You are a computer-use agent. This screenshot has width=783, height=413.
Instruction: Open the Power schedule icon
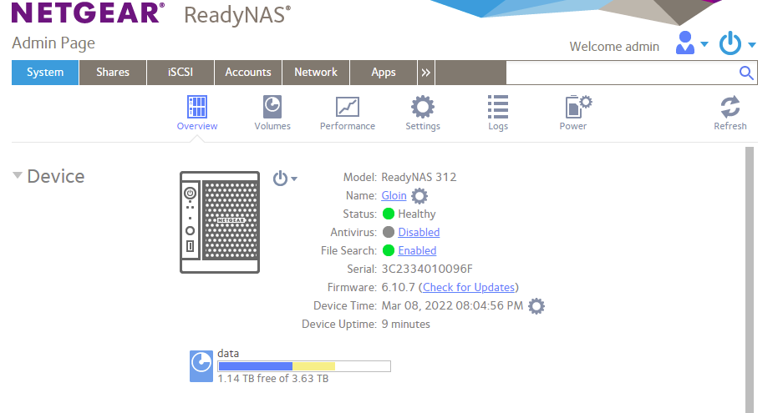(x=574, y=107)
